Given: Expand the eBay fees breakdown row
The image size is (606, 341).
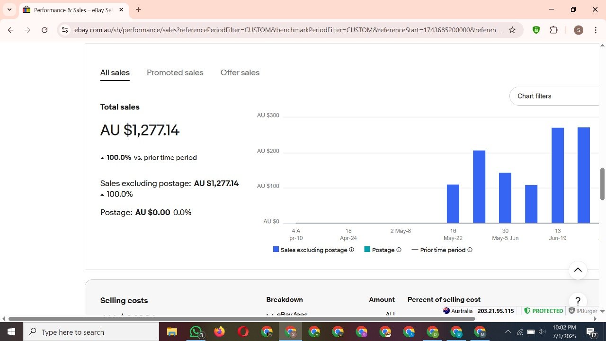Looking at the screenshot, I should coord(269,314).
